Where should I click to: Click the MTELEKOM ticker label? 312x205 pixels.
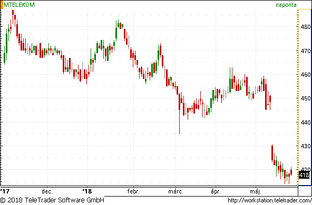pyautogui.click(x=19, y=5)
